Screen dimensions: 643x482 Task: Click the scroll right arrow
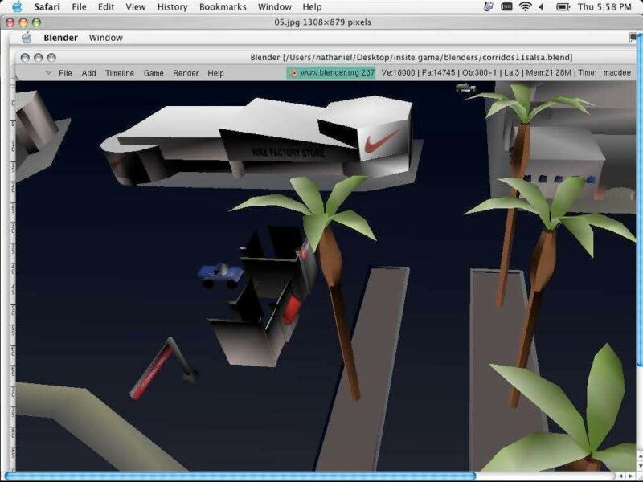point(631,476)
